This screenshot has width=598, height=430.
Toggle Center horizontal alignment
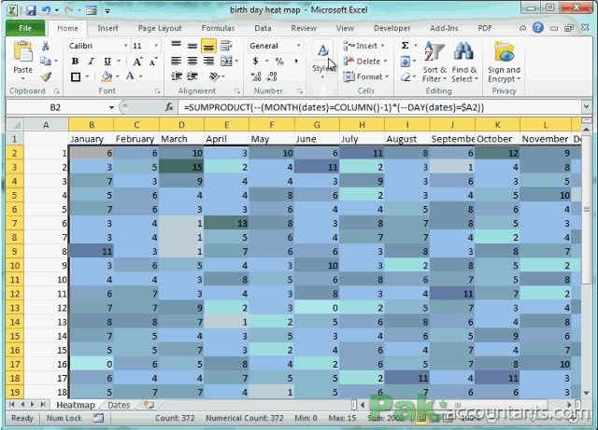tap(192, 61)
